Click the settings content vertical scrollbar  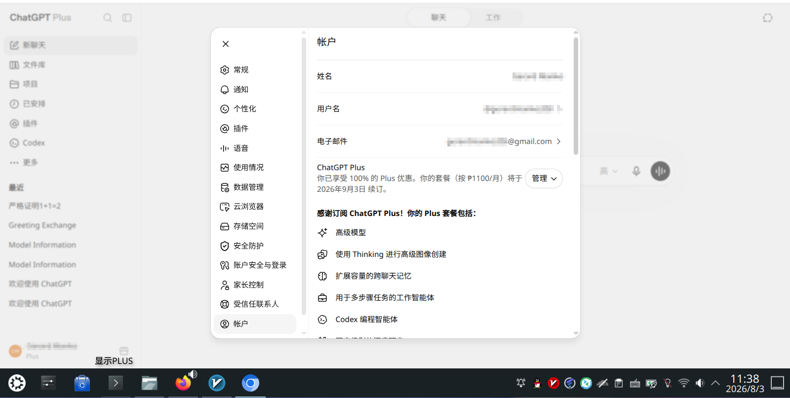click(576, 96)
